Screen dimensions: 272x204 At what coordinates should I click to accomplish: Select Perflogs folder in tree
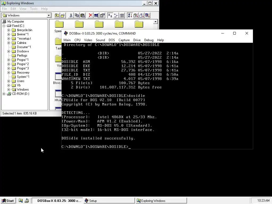pos(22,56)
